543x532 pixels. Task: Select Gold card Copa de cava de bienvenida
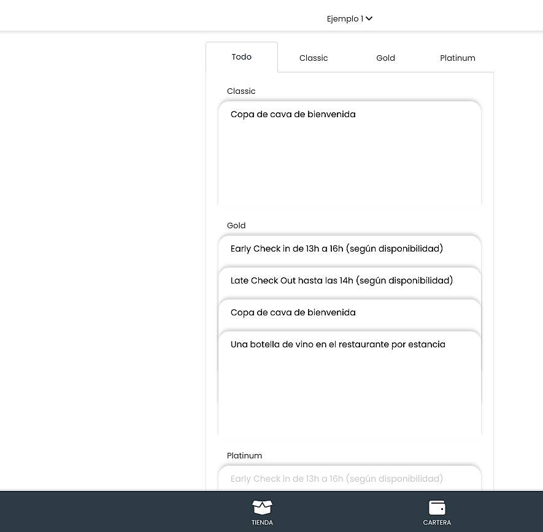pyautogui.click(x=349, y=315)
